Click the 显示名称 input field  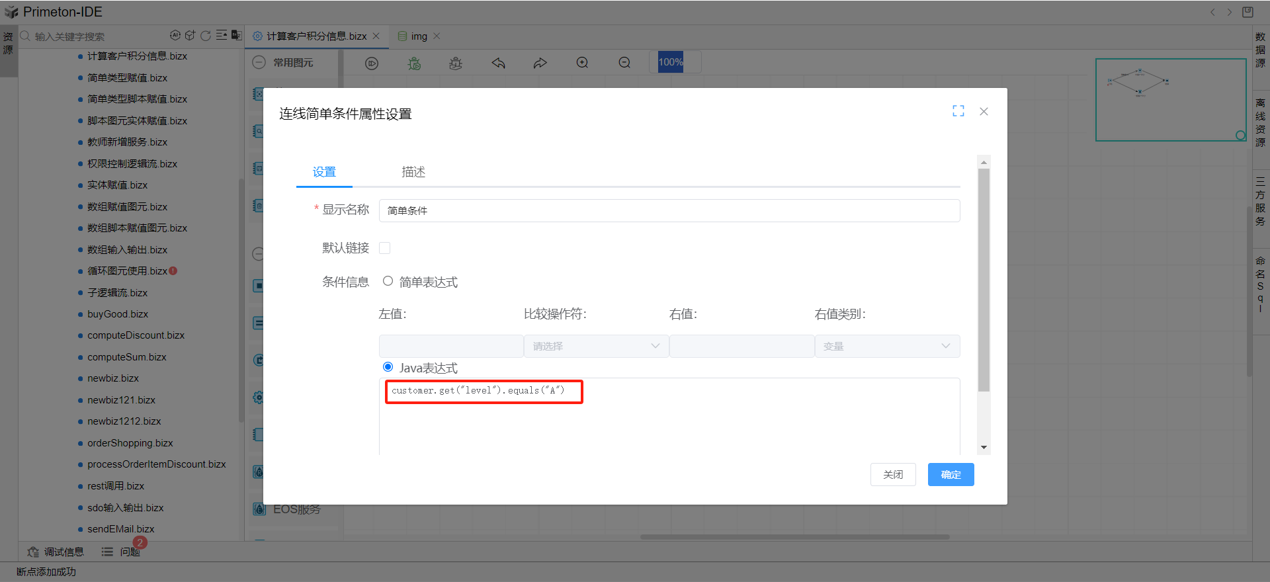pos(669,211)
